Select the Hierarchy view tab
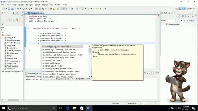 point(15,13)
